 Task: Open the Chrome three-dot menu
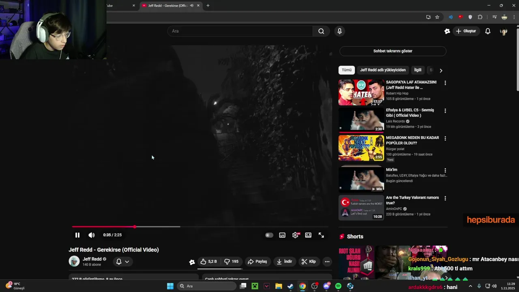click(x=514, y=17)
